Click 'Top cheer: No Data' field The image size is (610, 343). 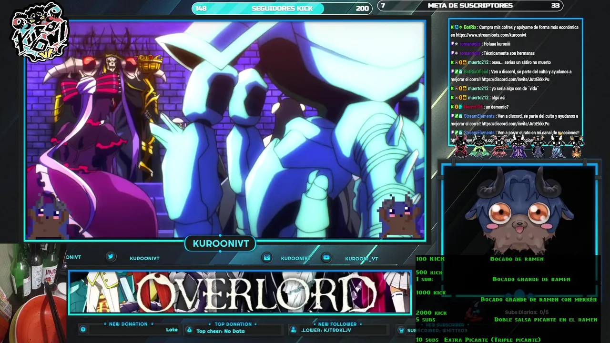coord(220,331)
